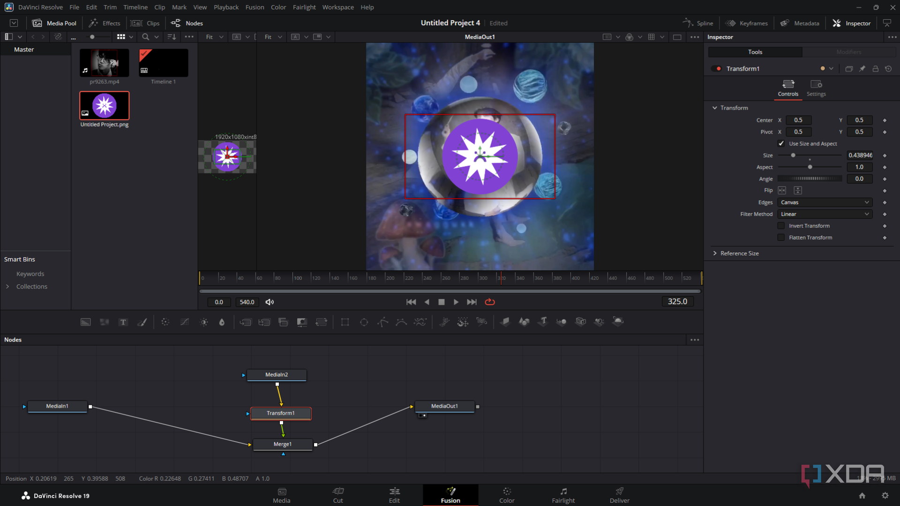900x506 pixels.
Task: Add a Background tool from the toolbar
Action: pyautogui.click(x=85, y=322)
